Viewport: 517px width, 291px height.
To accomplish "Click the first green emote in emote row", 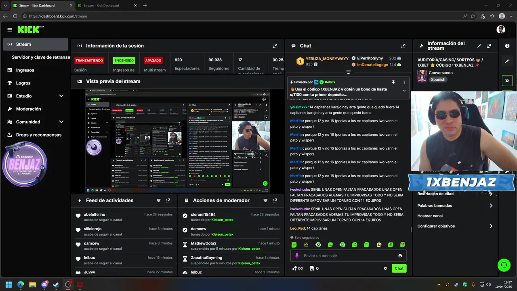I will (x=294, y=245).
